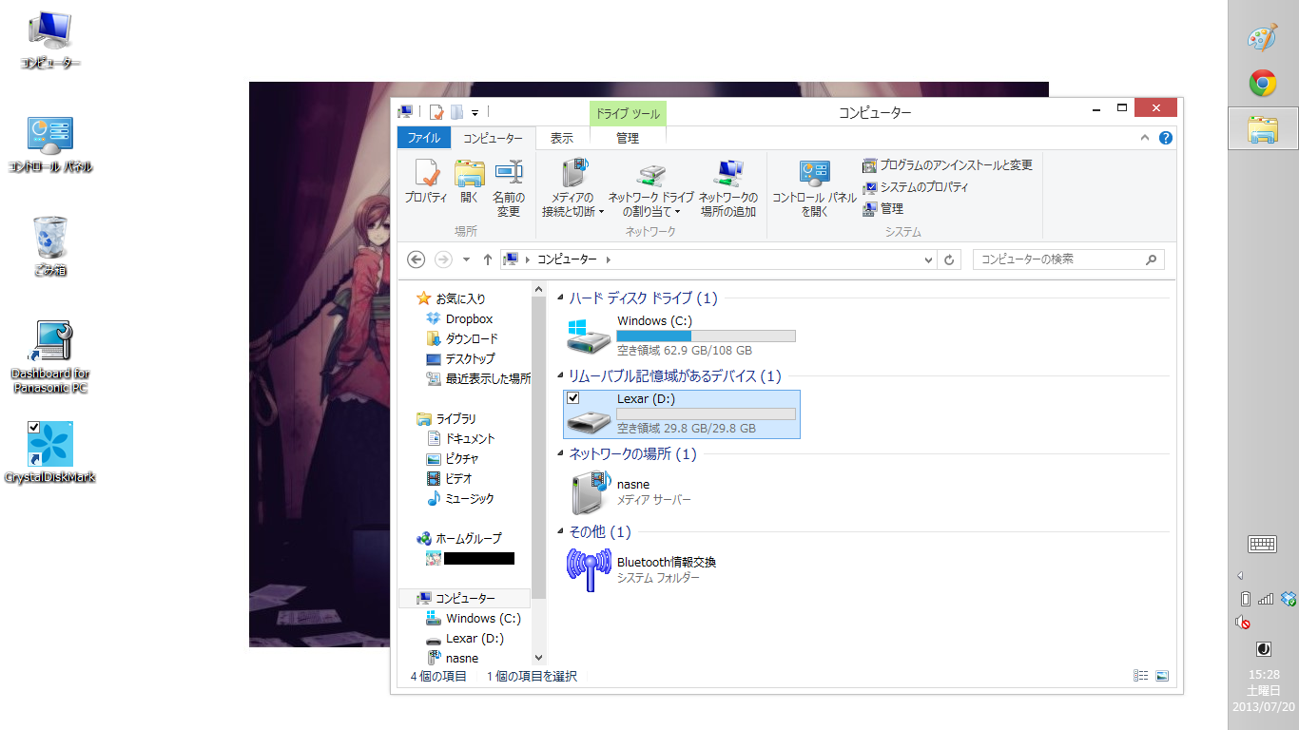Collapse the ribbon with the chevron
The height and width of the screenshot is (730, 1299).
coord(1145,138)
